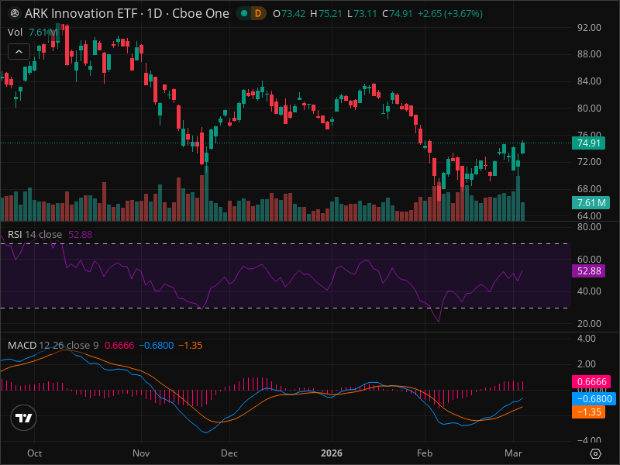Viewport: 620px width, 465px height.
Task: Click the 68.00 price scale tick
Action: coord(589,188)
